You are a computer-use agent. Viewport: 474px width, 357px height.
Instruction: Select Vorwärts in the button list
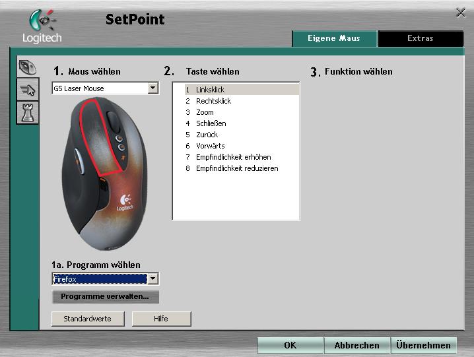(x=242, y=146)
